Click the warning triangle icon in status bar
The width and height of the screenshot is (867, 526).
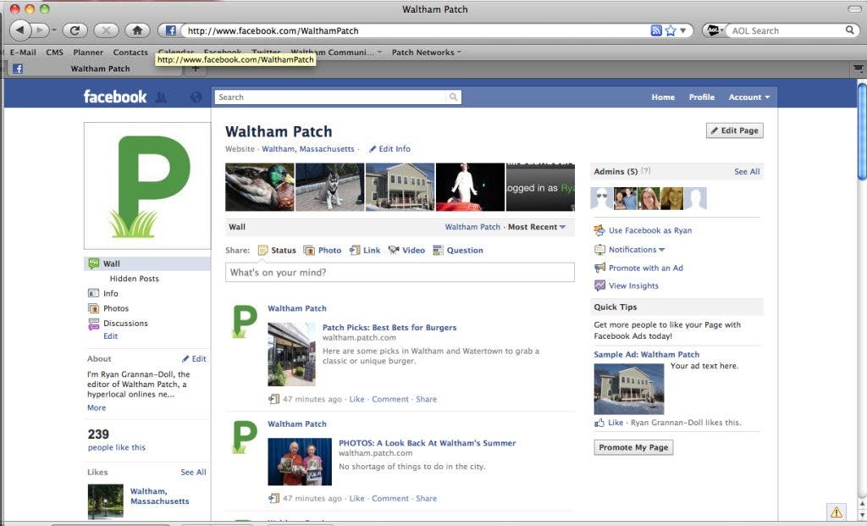(836, 512)
